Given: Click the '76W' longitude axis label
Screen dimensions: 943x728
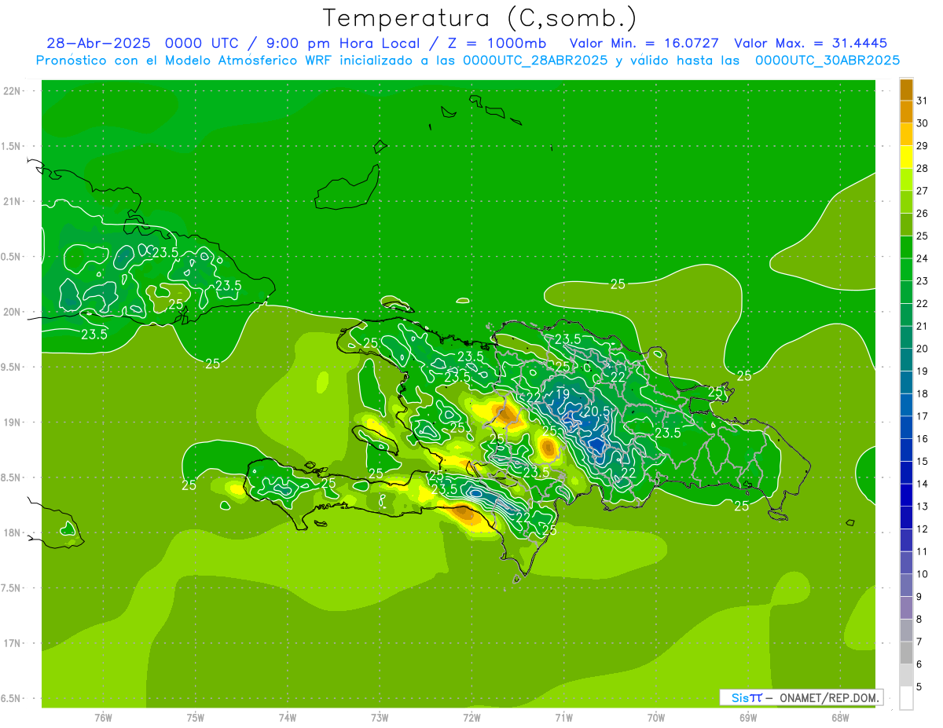Looking at the screenshot, I should tap(103, 718).
